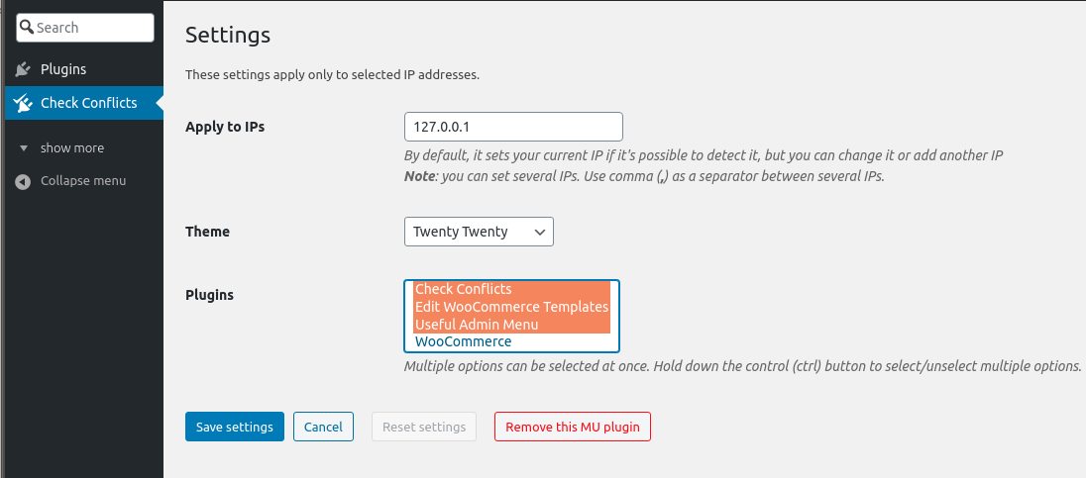Viewport: 1086px width, 478px height.
Task: Click the Collapse menu label
Action: [x=83, y=180]
